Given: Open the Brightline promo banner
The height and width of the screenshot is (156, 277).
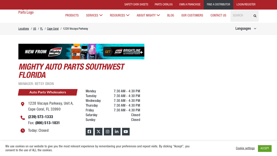Looking at the screenshot, I should tap(81, 51).
